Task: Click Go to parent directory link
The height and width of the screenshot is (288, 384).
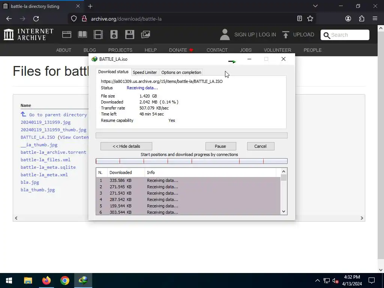Action: (58, 115)
